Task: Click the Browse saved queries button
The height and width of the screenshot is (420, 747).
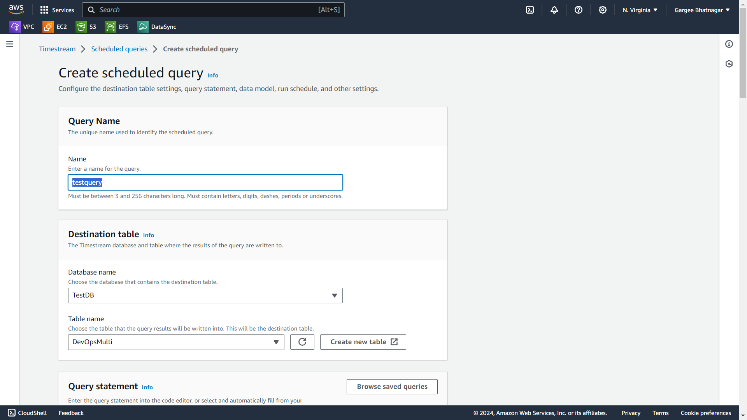Action: [392, 387]
